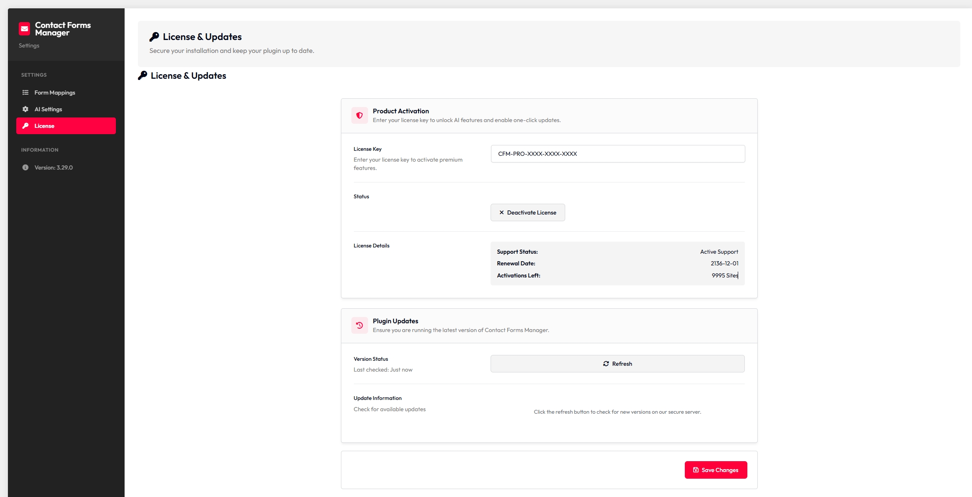This screenshot has width=972, height=497.
Task: Click the Refresh button under Version Status
Action: pos(617,363)
